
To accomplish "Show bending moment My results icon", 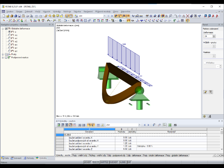I will pyautogui.click(x=157, y=21).
